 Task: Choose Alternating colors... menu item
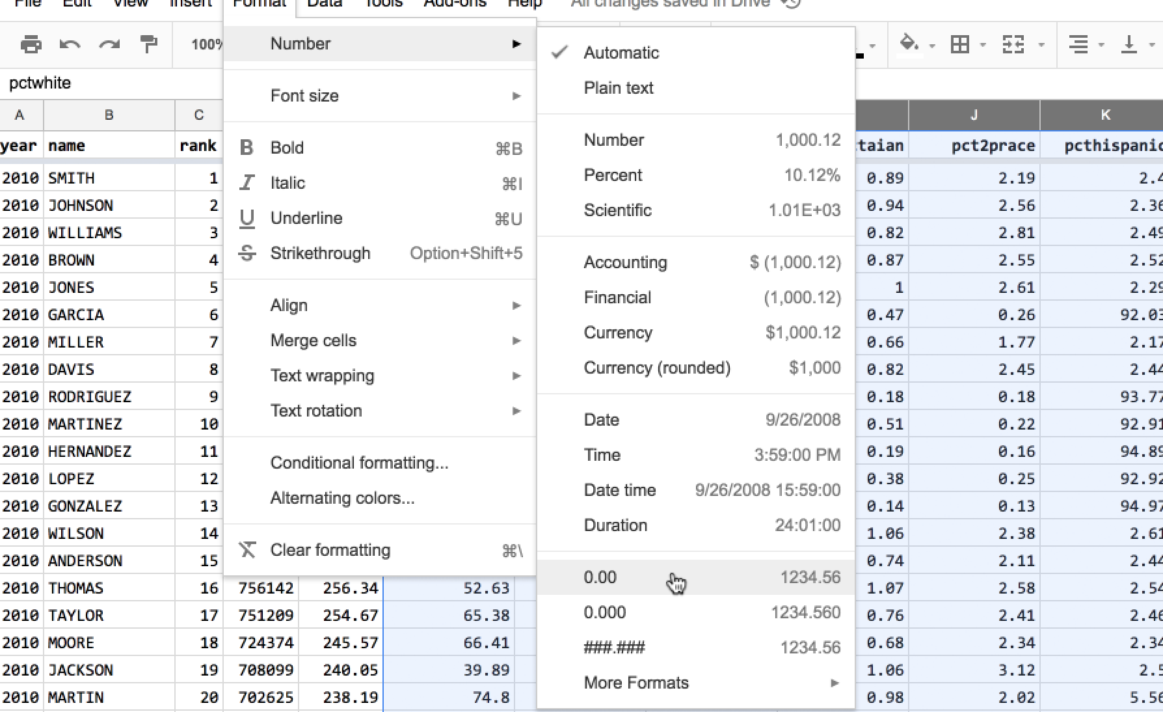(x=380, y=498)
